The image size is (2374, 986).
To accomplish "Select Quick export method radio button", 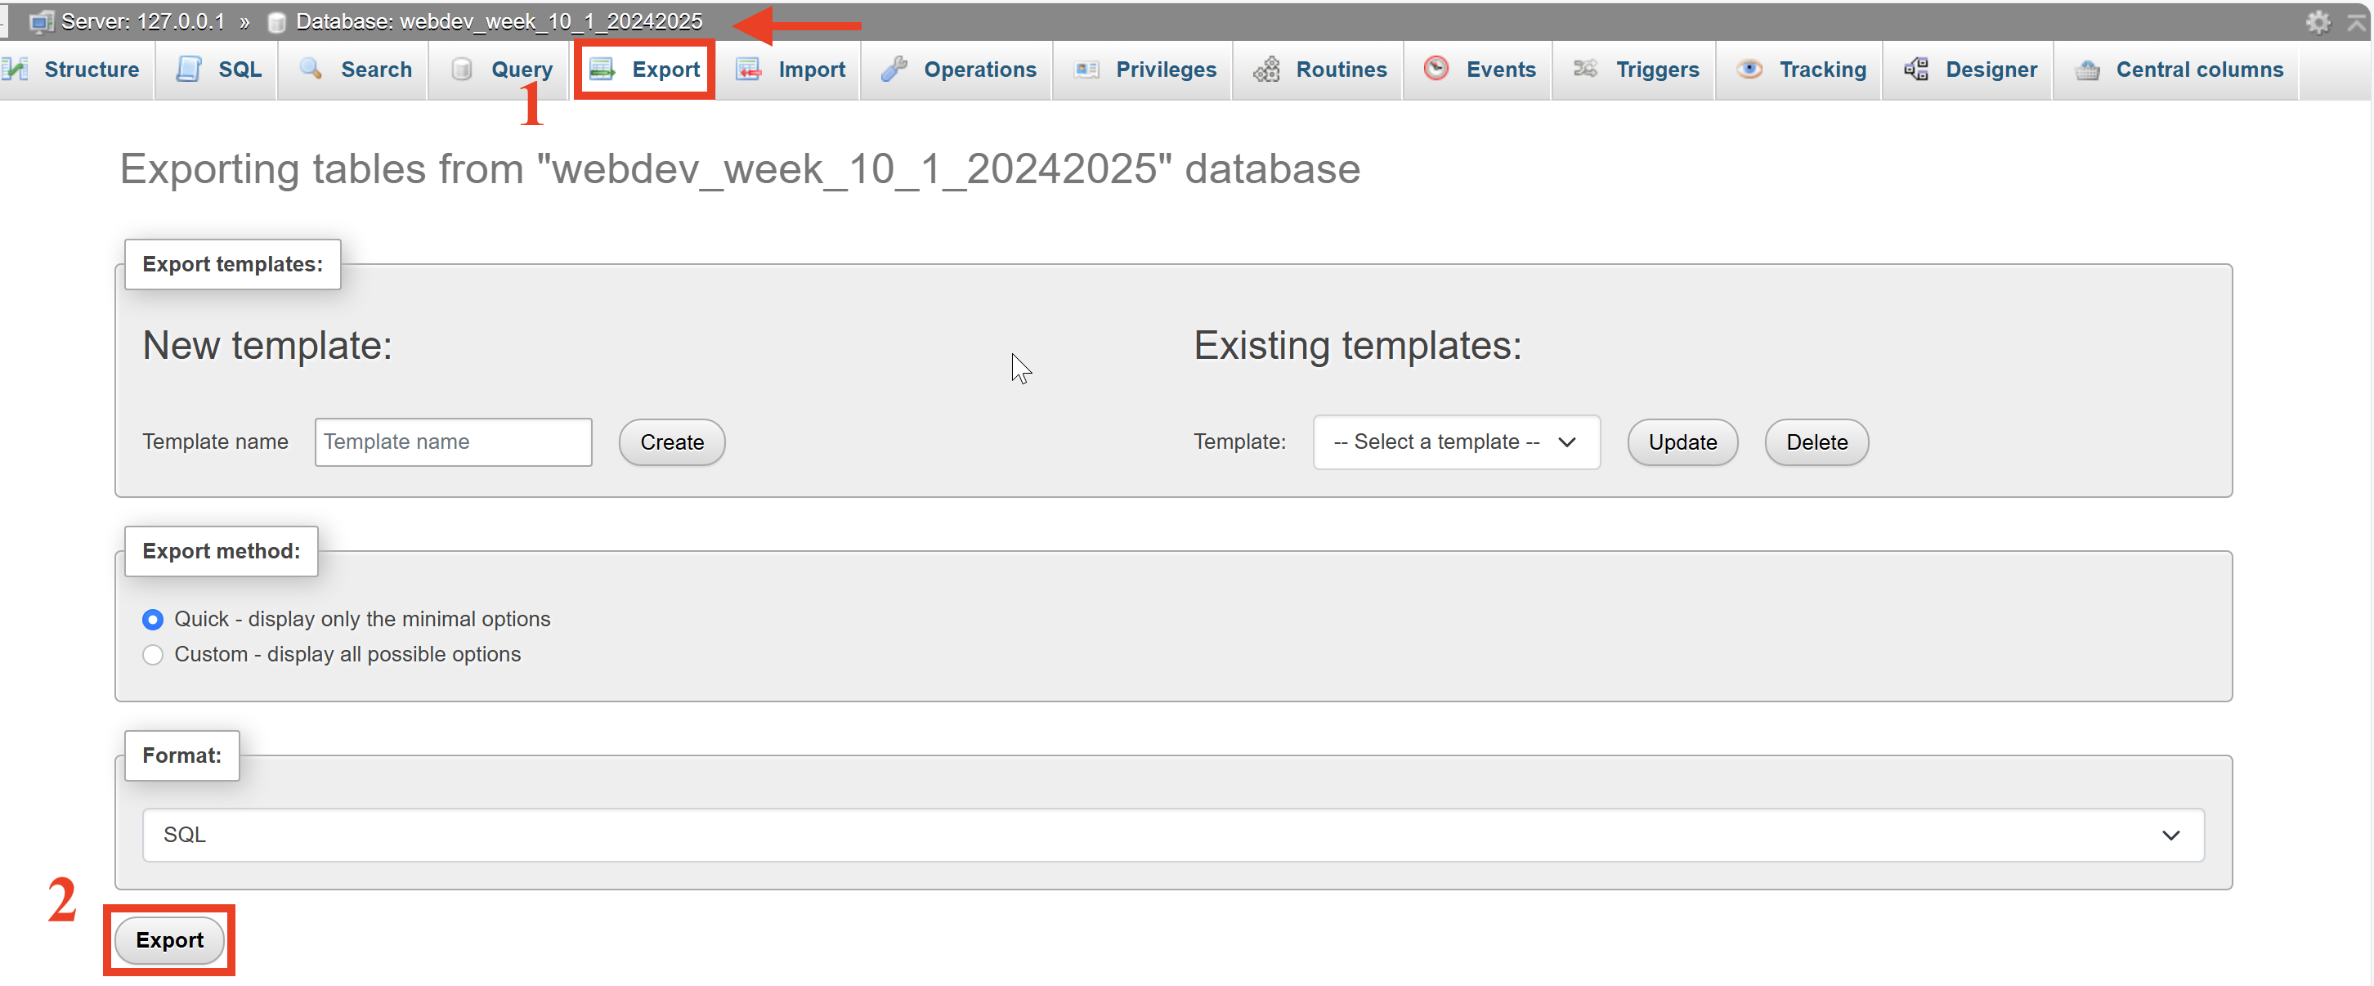I will pyautogui.click(x=153, y=621).
